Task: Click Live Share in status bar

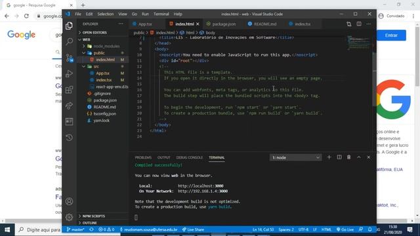Action: coord(193,229)
